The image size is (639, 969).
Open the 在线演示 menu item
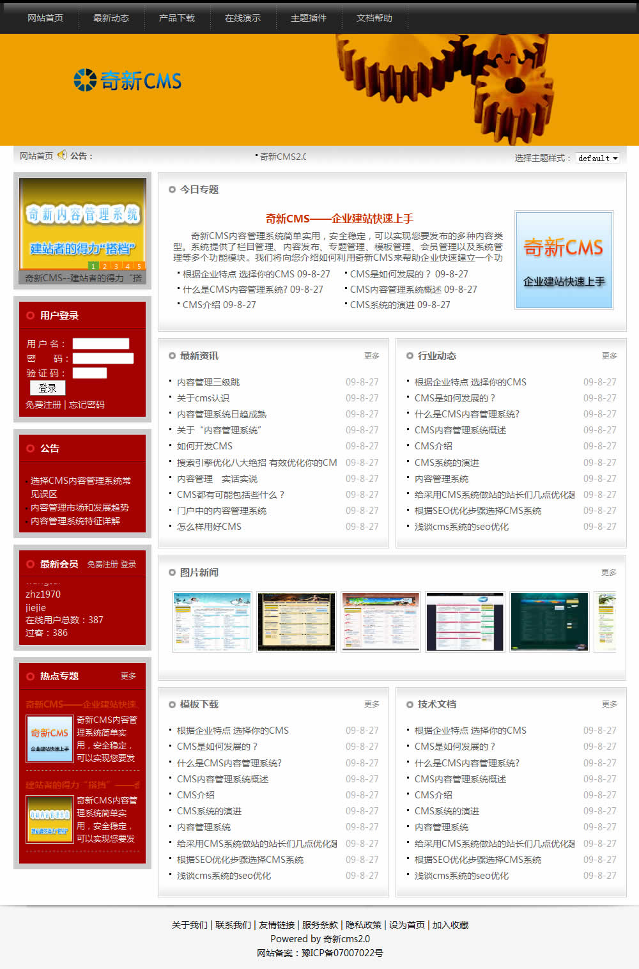[243, 18]
